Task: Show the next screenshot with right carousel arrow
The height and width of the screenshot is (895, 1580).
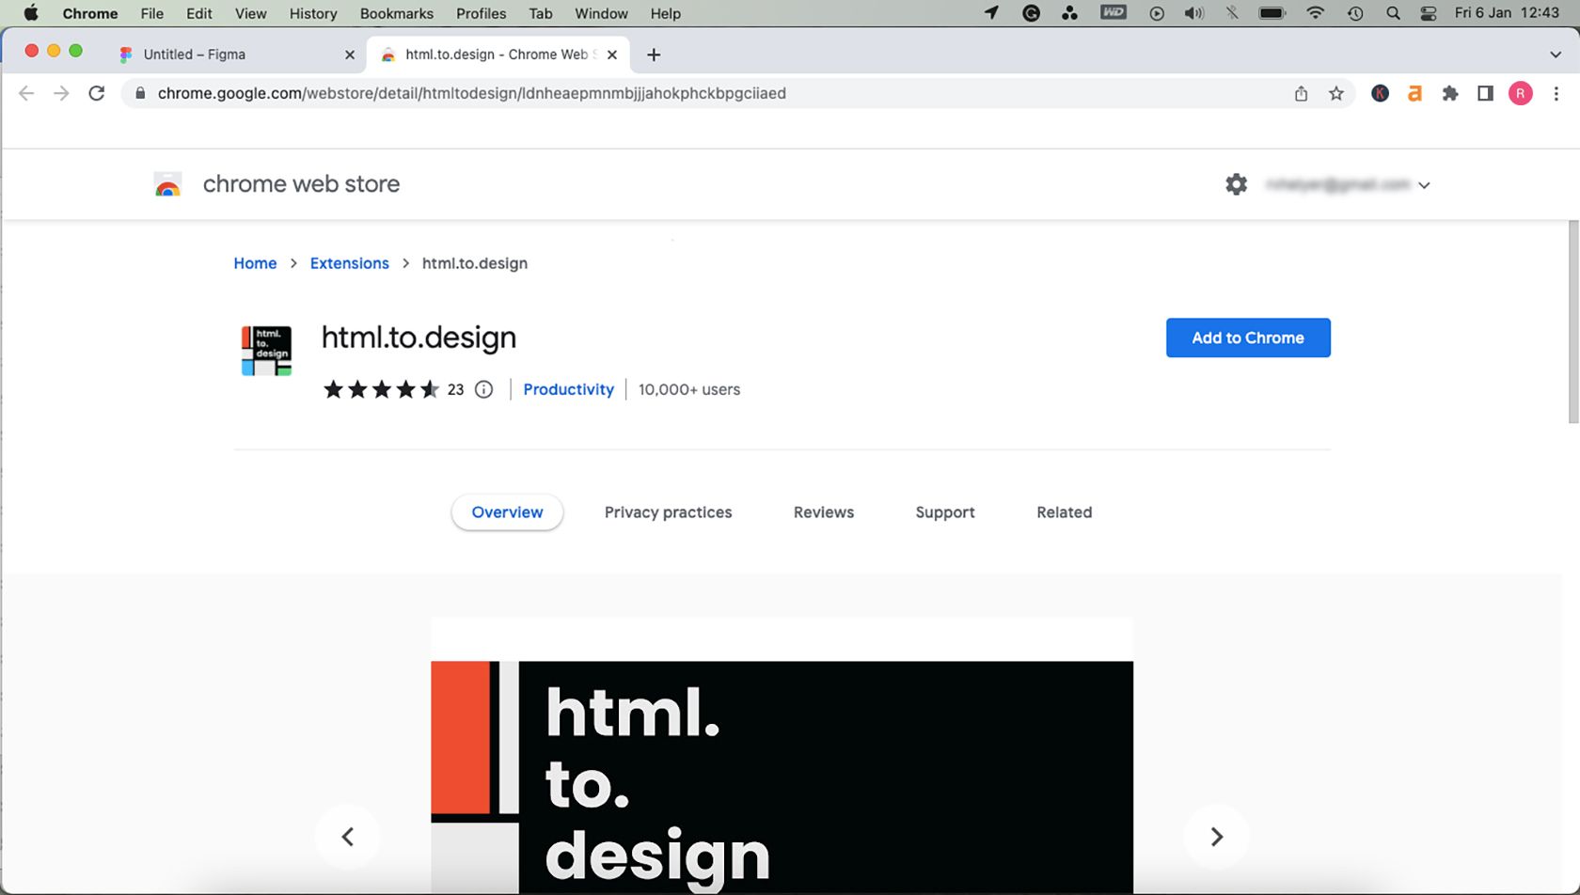Action: pos(1216,836)
